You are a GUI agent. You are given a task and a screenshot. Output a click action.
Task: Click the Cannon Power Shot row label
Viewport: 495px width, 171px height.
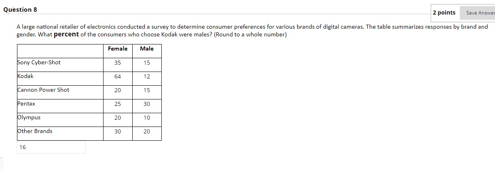click(x=43, y=90)
